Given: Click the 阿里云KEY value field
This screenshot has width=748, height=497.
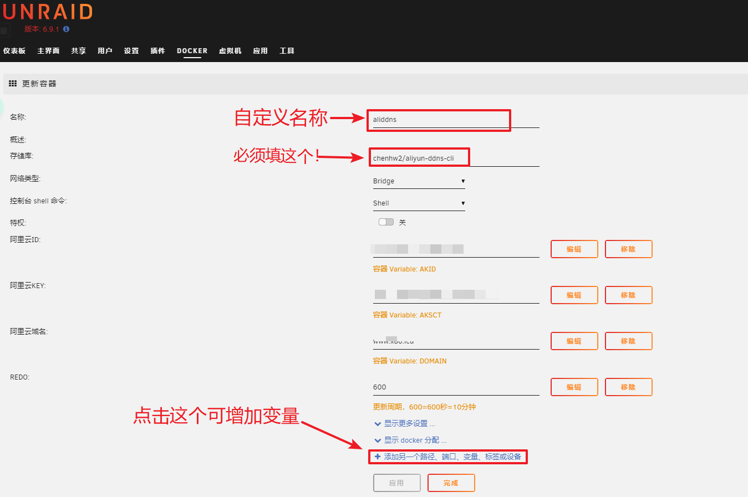Looking at the screenshot, I should 456,295.
